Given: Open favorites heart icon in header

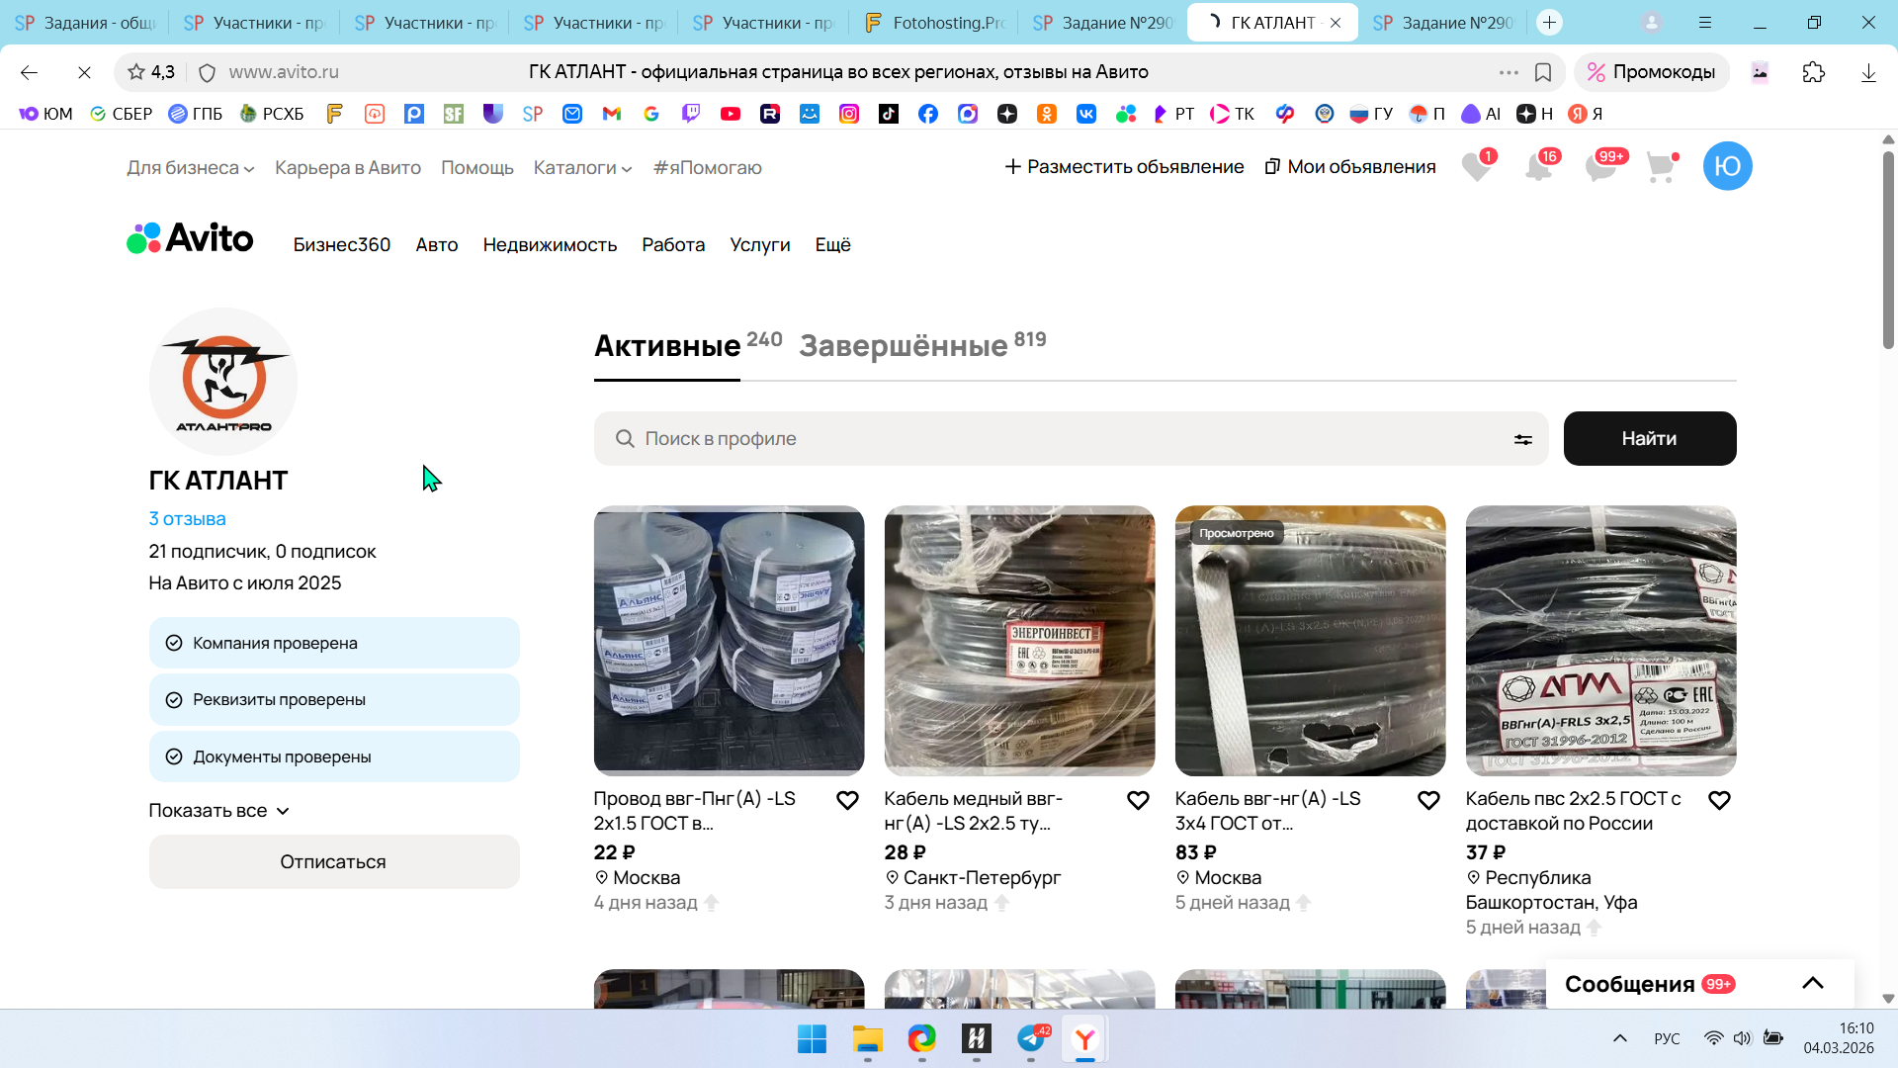Looking at the screenshot, I should coord(1476,167).
